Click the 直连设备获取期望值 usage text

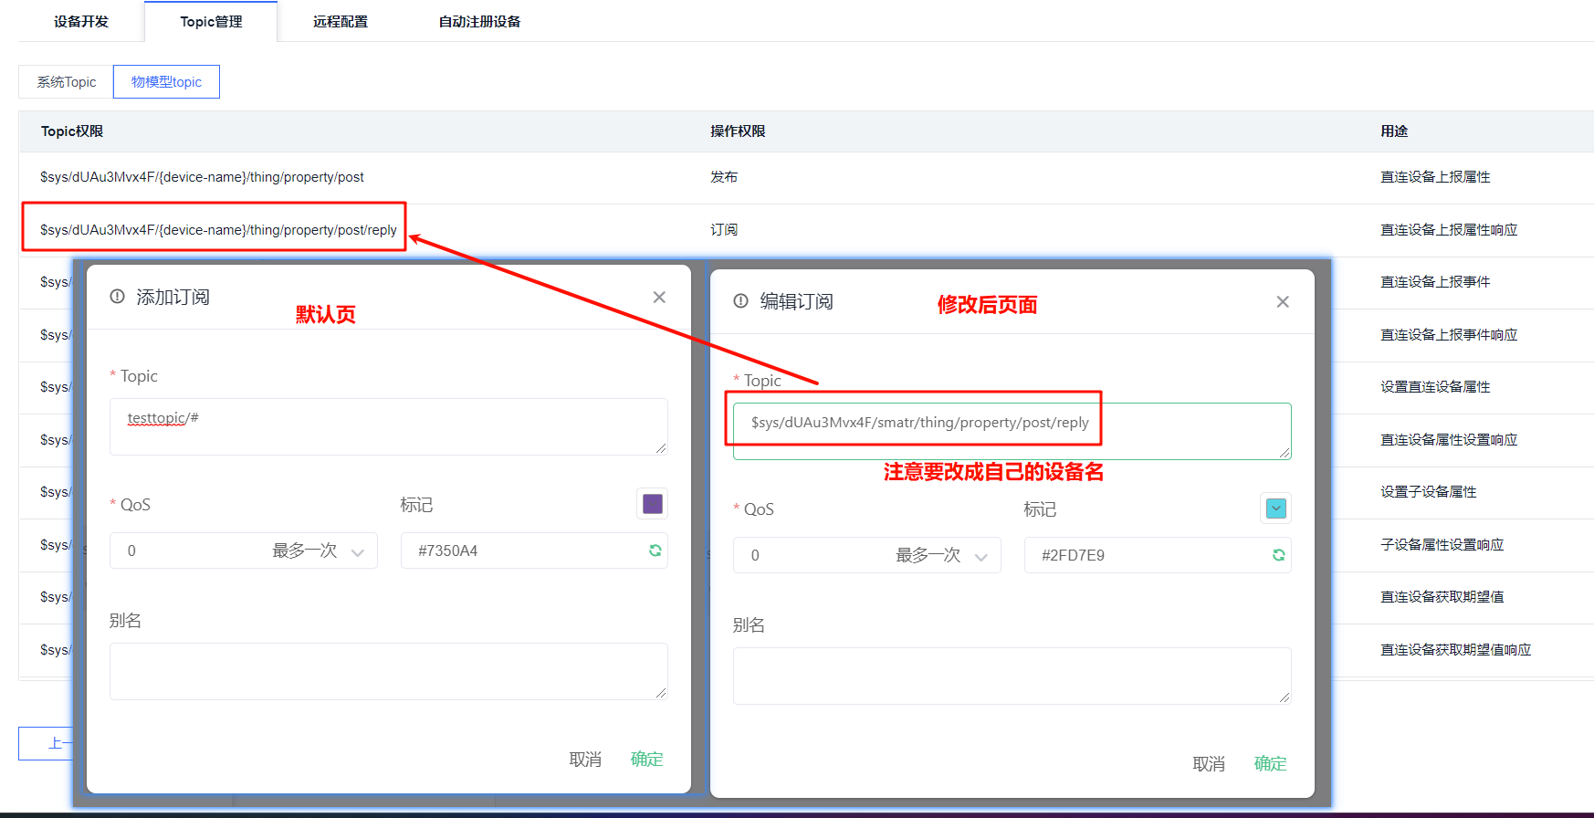pos(1442,597)
